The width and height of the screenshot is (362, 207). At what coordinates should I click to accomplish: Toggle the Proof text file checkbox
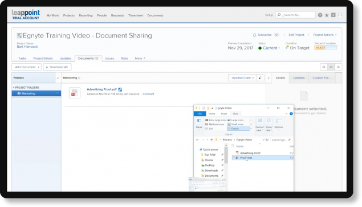(x=234, y=158)
